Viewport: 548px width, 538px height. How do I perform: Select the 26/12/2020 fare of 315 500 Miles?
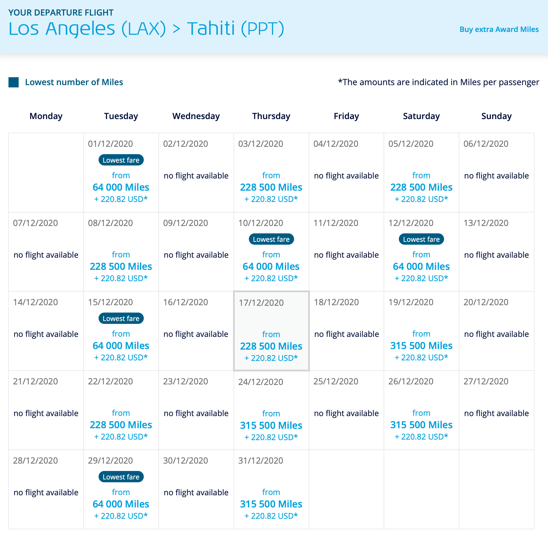point(421,425)
